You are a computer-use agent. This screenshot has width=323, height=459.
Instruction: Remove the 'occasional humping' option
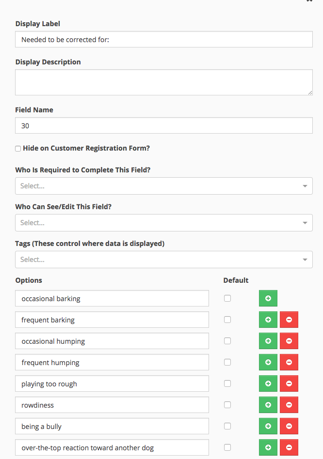[x=289, y=341]
